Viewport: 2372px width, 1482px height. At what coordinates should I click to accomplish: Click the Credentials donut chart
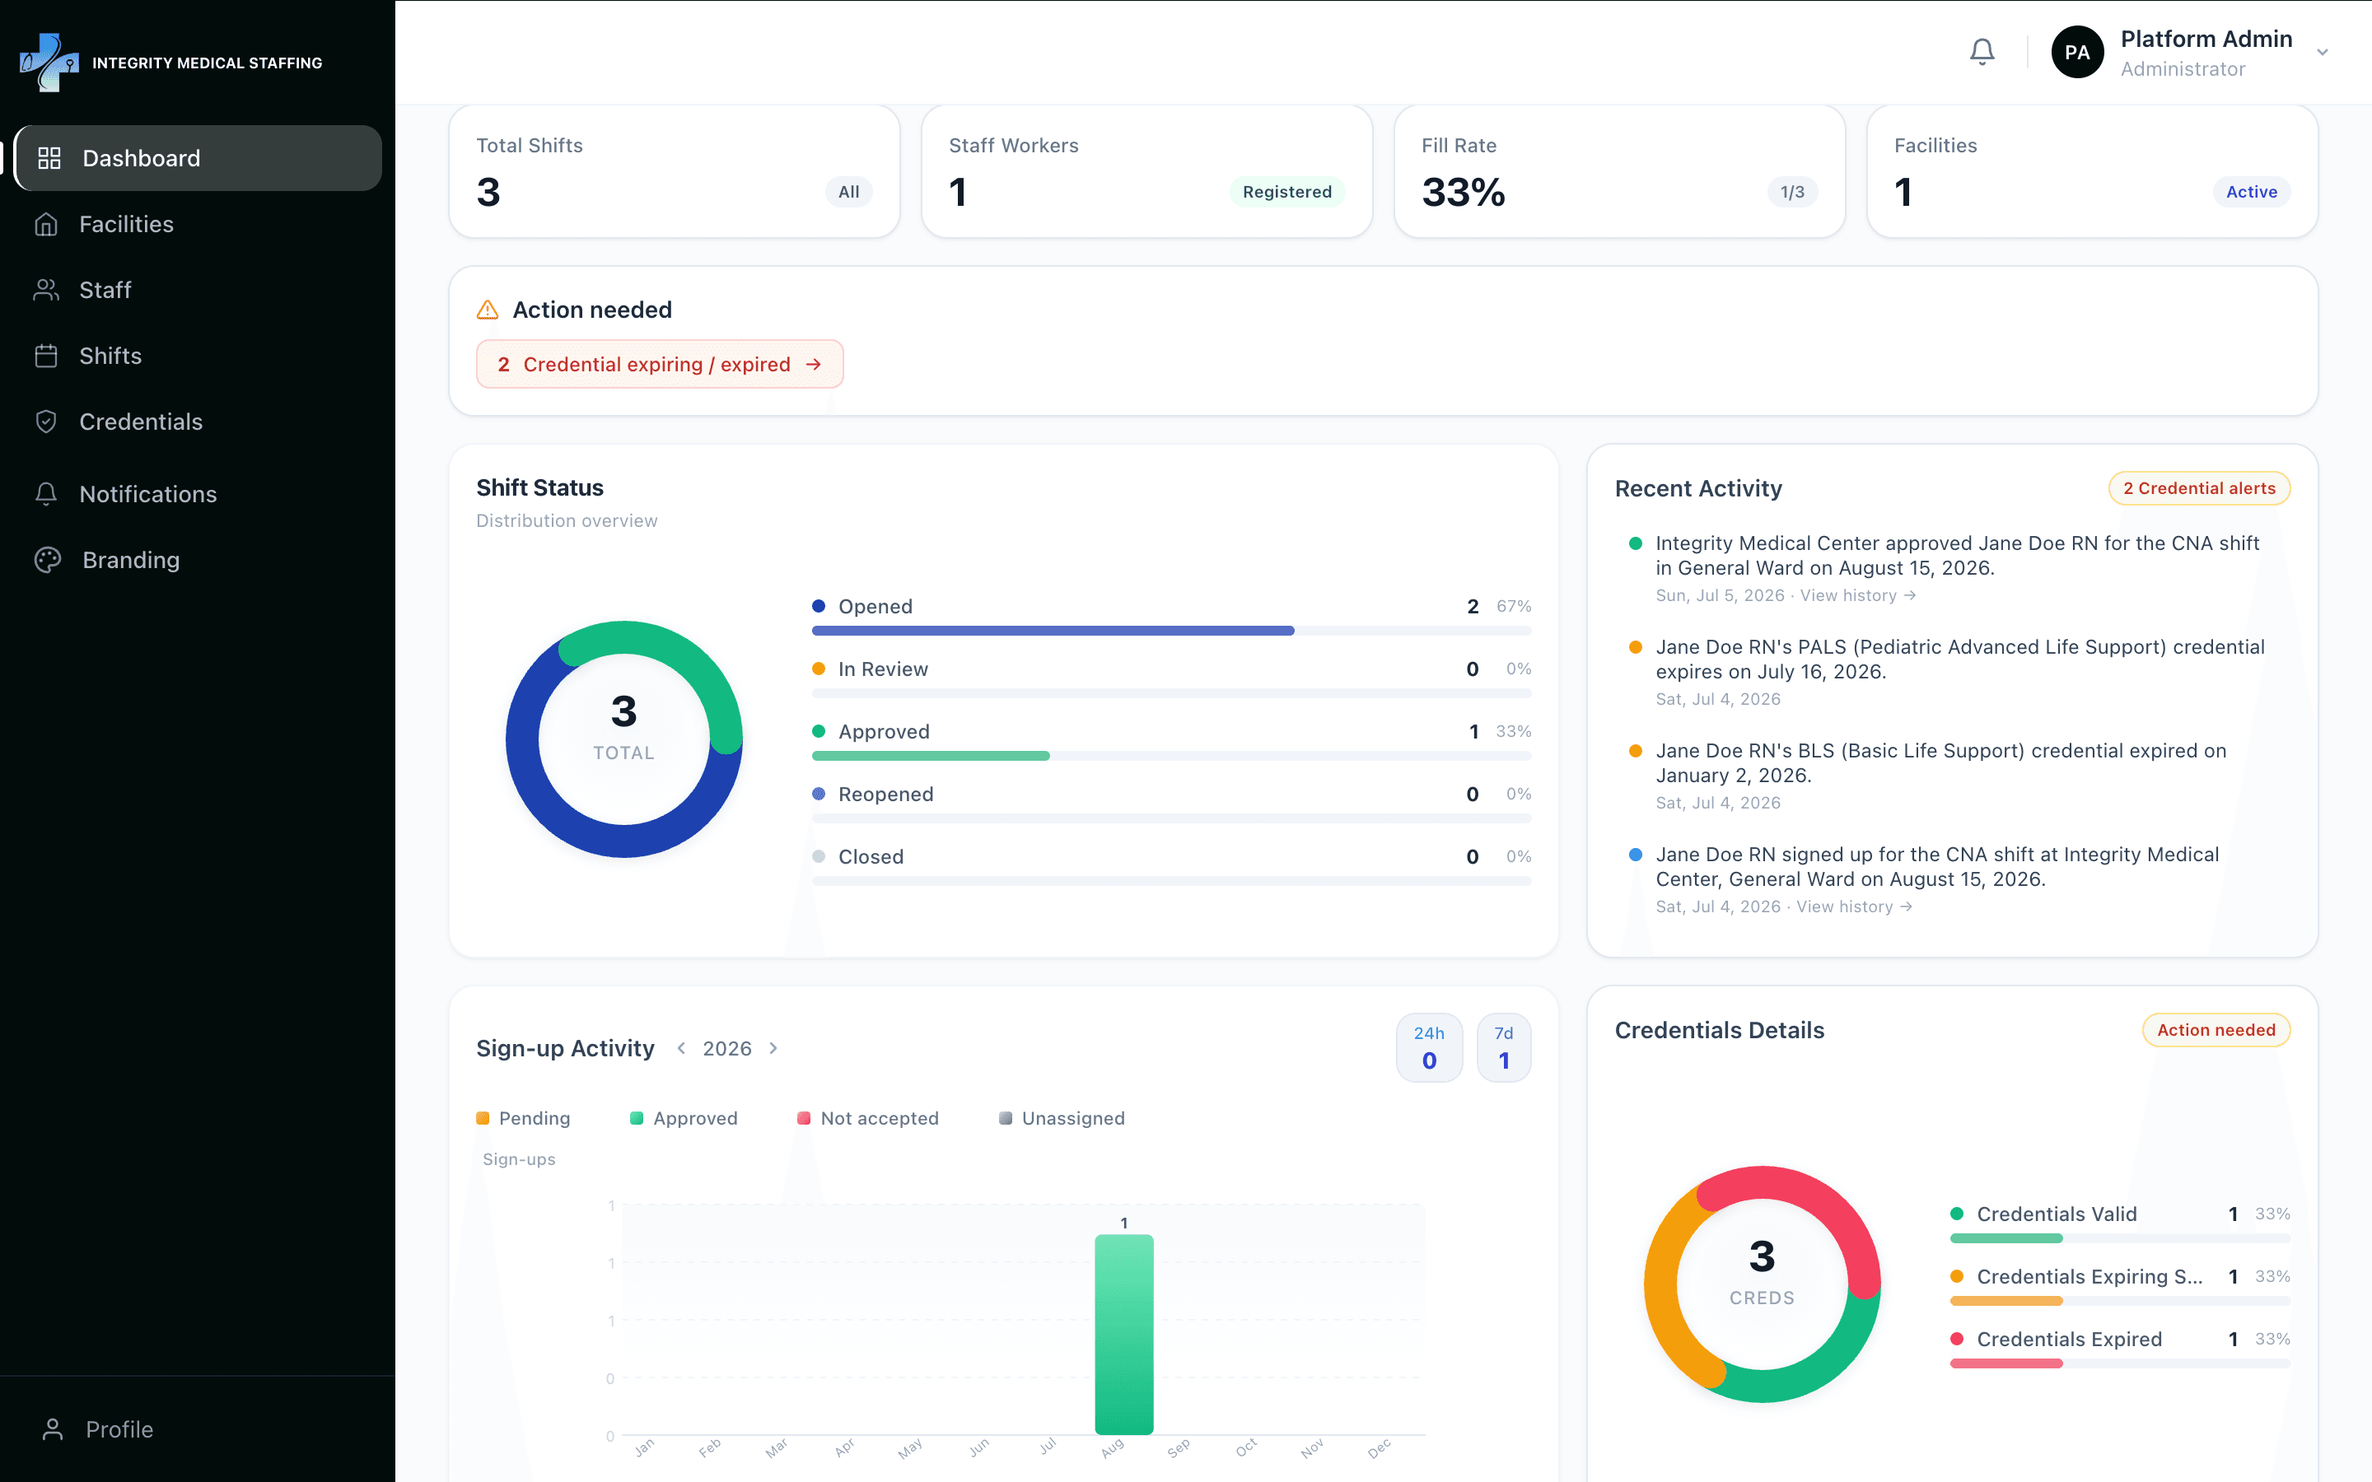1763,1284
